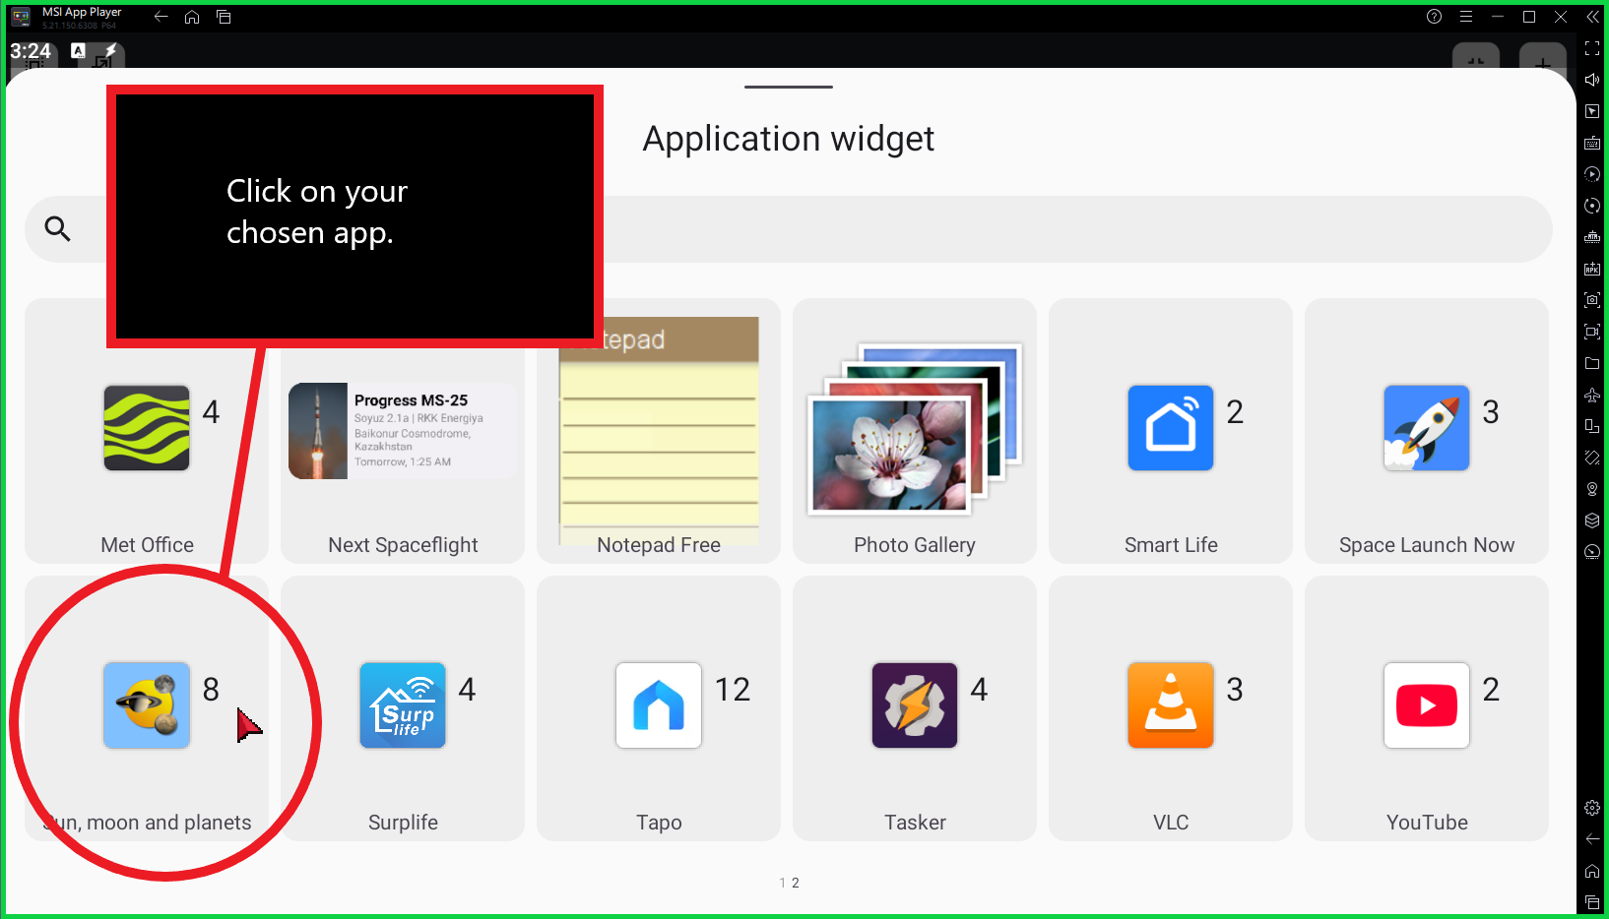Pick the Tasker app icon
The width and height of the screenshot is (1609, 919).
coord(915,705)
